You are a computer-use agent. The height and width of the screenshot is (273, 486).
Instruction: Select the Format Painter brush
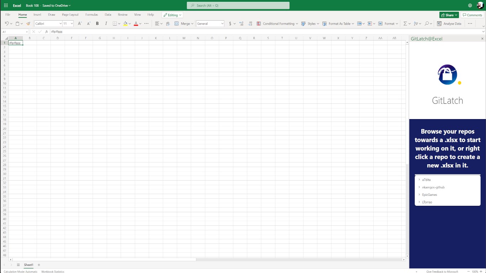(28, 23)
